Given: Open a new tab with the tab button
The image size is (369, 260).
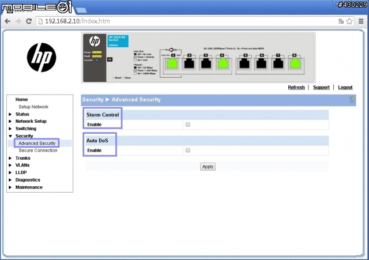Looking at the screenshot, I should (x=81, y=10).
